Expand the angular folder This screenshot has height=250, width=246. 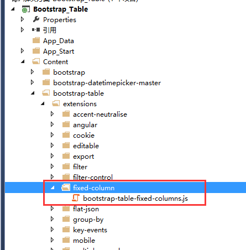point(52,124)
